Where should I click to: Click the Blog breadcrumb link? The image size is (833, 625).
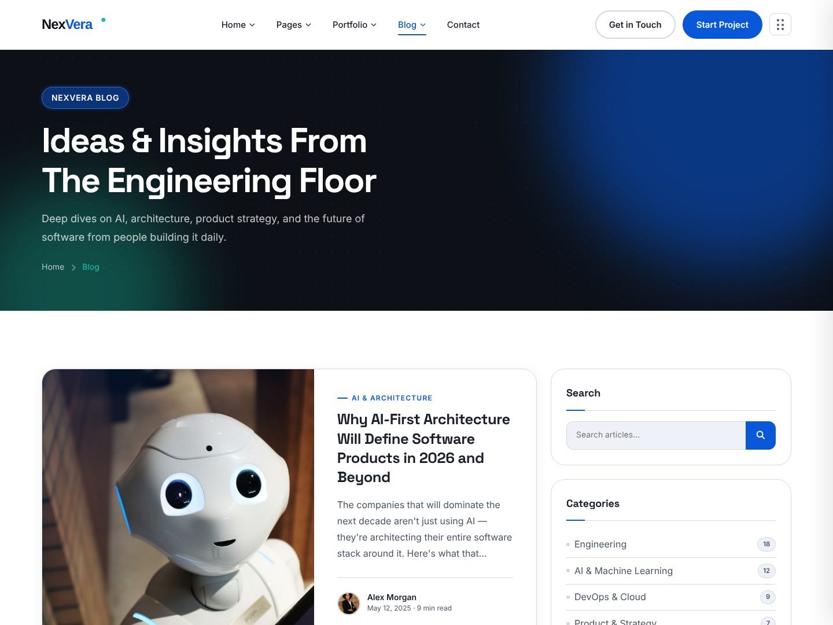91,267
